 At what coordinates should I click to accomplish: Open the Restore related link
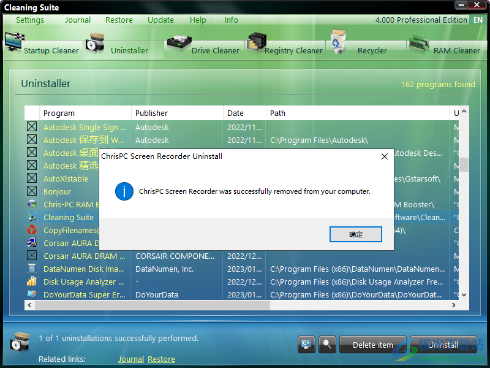click(x=161, y=359)
